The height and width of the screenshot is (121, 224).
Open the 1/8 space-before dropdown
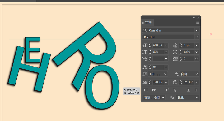click(x=158, y=74)
